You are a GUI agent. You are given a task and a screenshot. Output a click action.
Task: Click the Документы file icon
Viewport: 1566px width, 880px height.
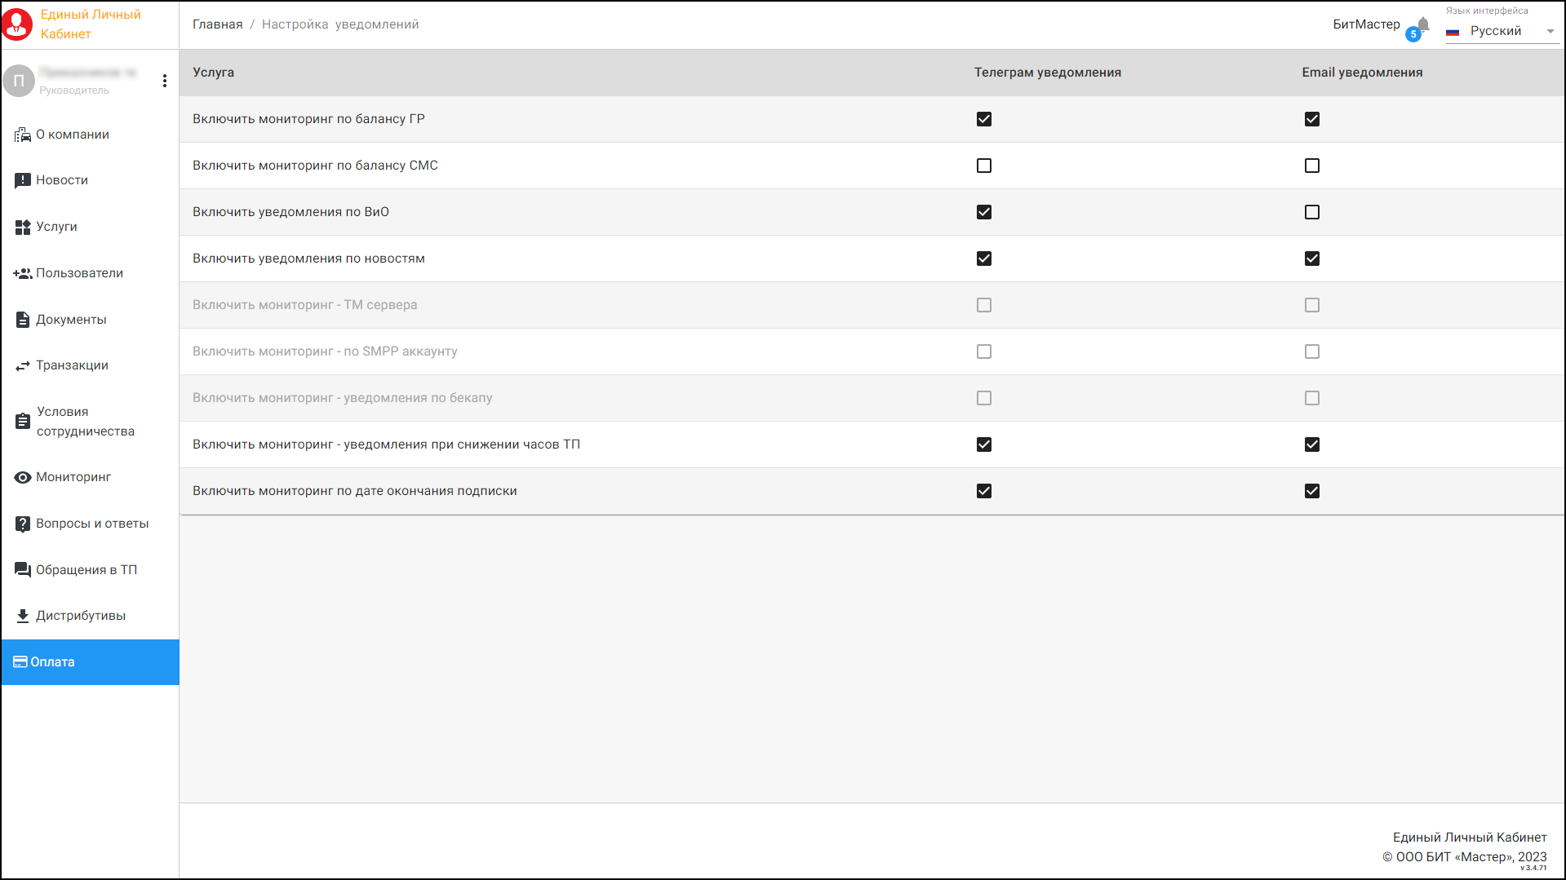pos(22,320)
